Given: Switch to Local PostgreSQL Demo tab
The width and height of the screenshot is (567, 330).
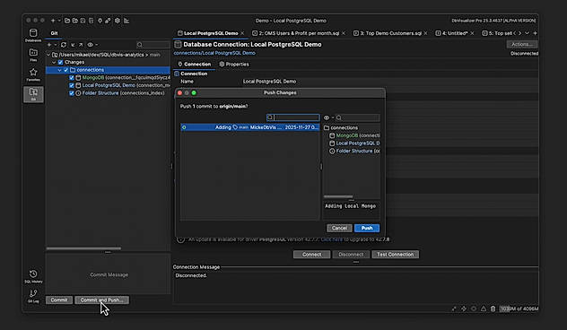Looking at the screenshot, I should pyautogui.click(x=211, y=33).
